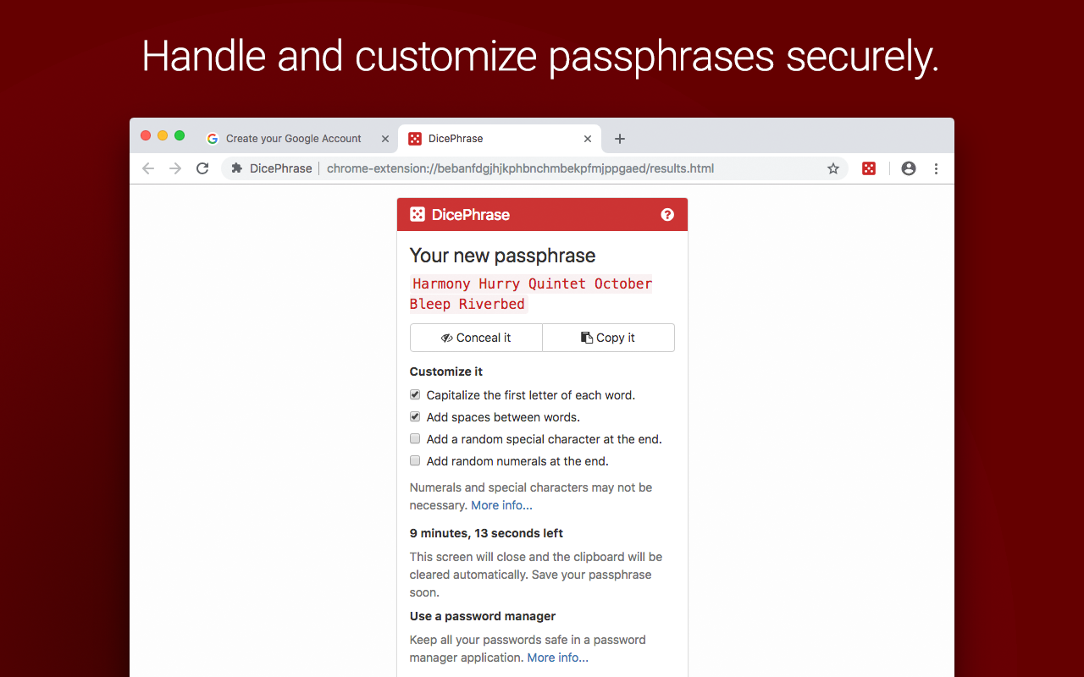
Task: Uncheck Add spaces between words
Action: point(415,416)
